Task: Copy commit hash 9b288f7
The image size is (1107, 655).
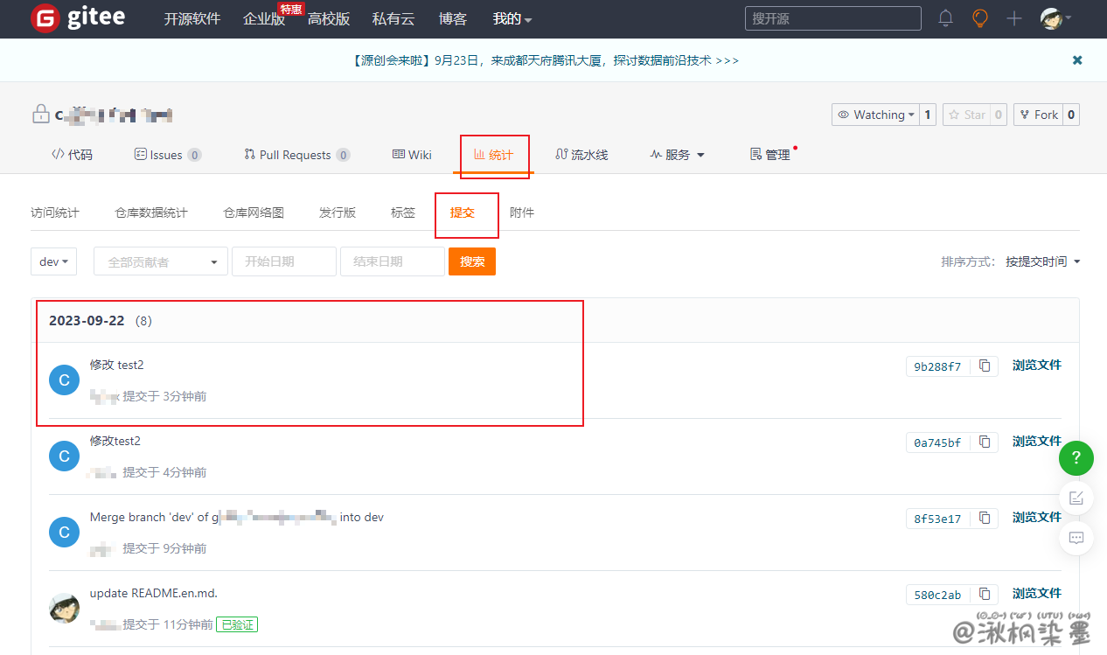Action: pyautogui.click(x=985, y=366)
